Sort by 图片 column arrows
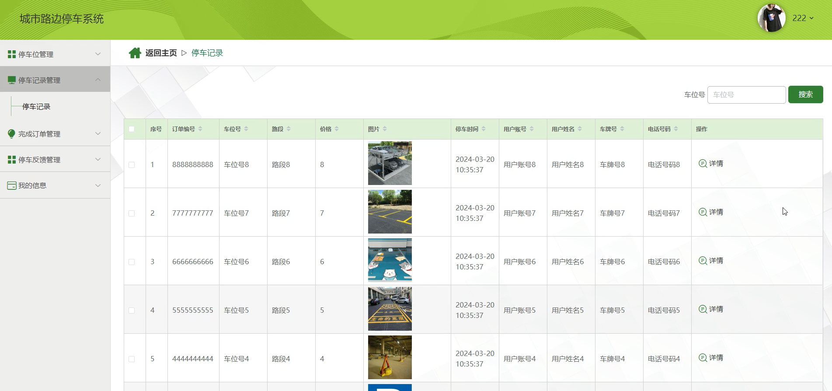832x391 pixels. pyautogui.click(x=385, y=129)
